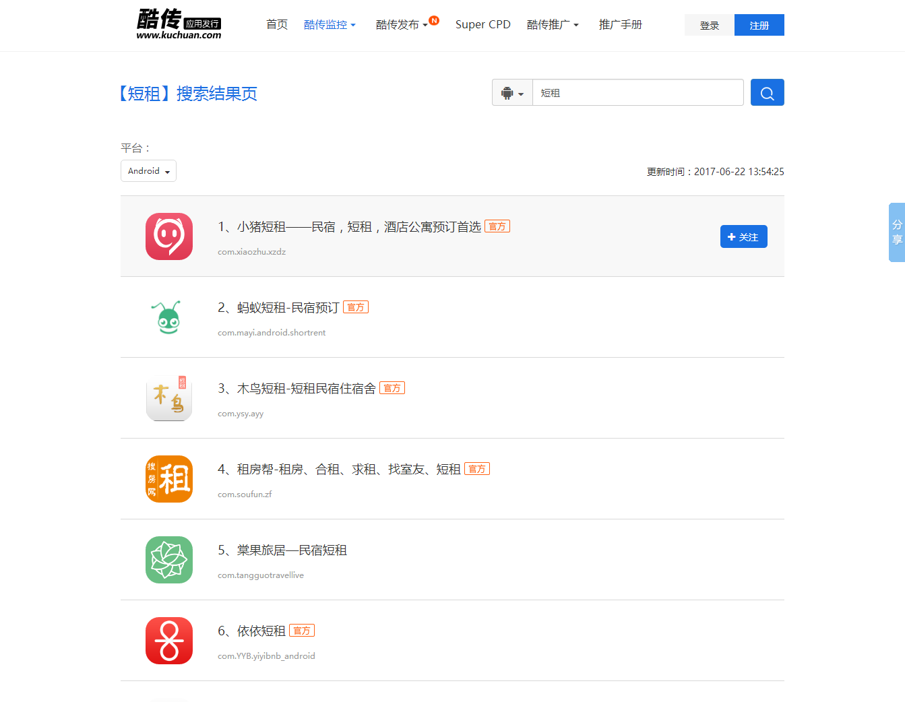Viewport: 905px width, 702px height.
Task: Expand the 酷传推广 menu
Action: [553, 25]
